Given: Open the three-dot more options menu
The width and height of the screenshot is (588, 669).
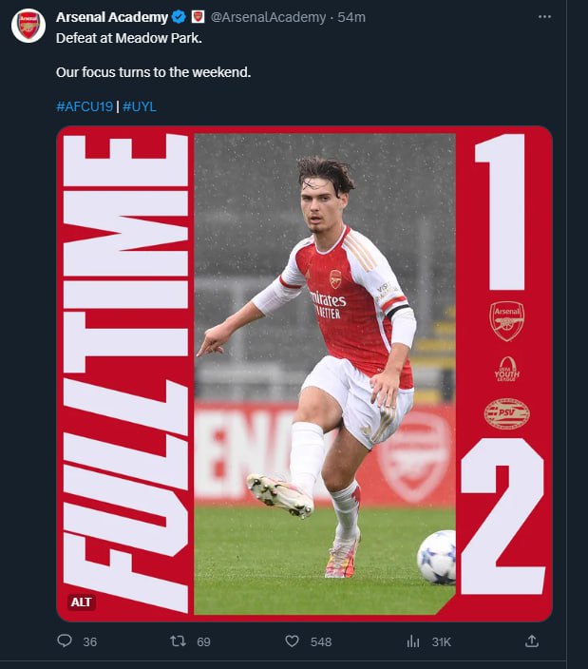Looking at the screenshot, I should tap(544, 17).
